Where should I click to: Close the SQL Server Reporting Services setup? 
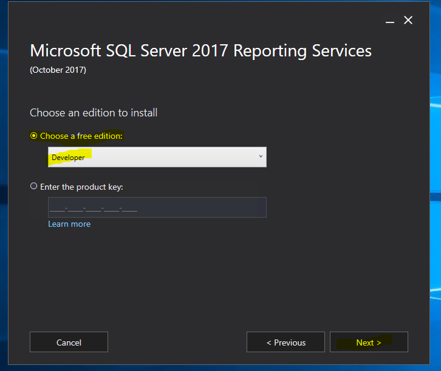pyautogui.click(x=408, y=20)
